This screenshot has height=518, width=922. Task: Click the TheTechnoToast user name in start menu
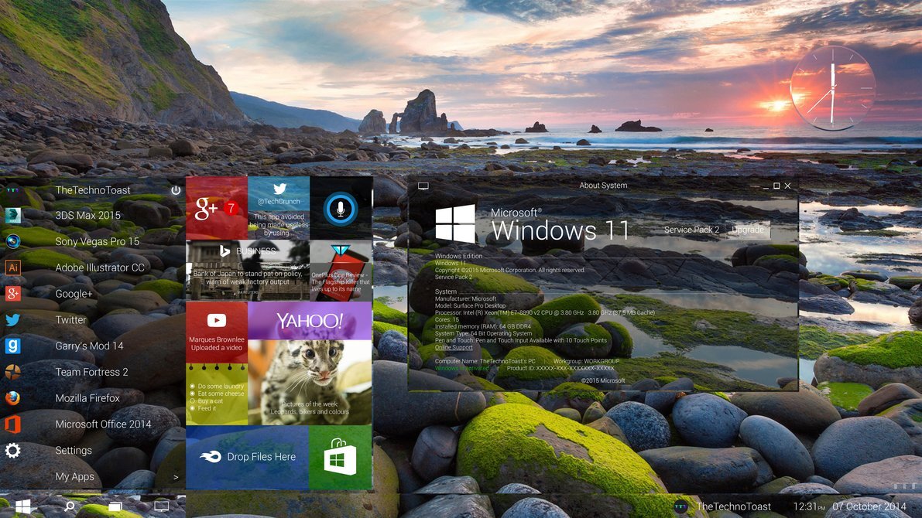tap(93, 190)
